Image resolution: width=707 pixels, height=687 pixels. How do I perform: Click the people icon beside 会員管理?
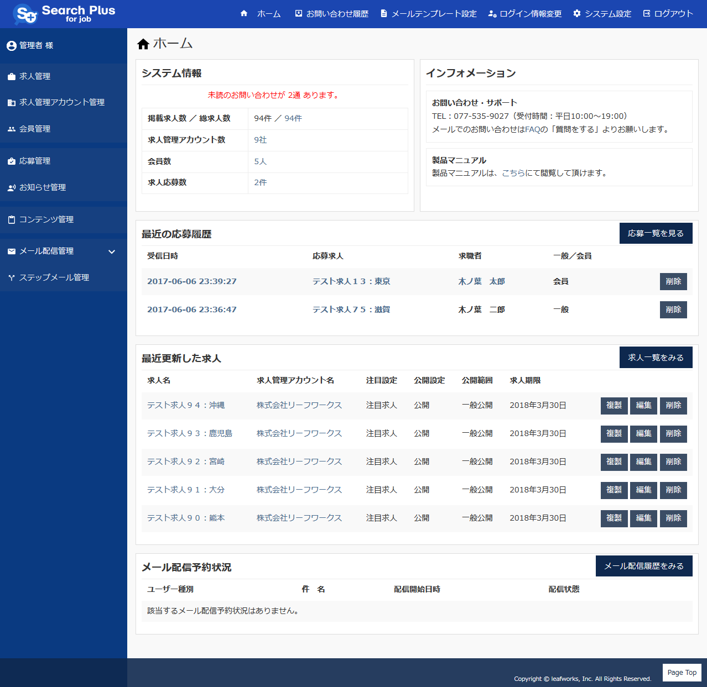[11, 129]
